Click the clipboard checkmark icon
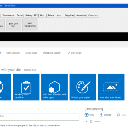 click(x=26, y=87)
